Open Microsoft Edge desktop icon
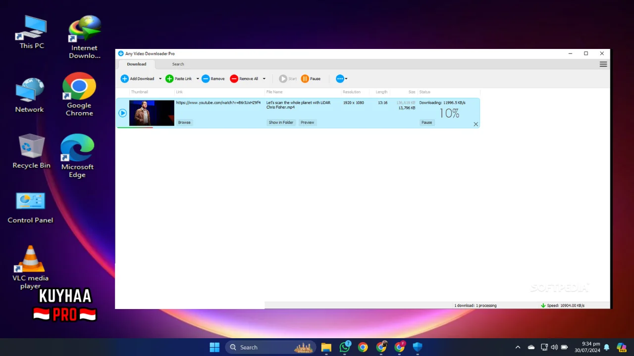The image size is (634, 356). click(77, 156)
